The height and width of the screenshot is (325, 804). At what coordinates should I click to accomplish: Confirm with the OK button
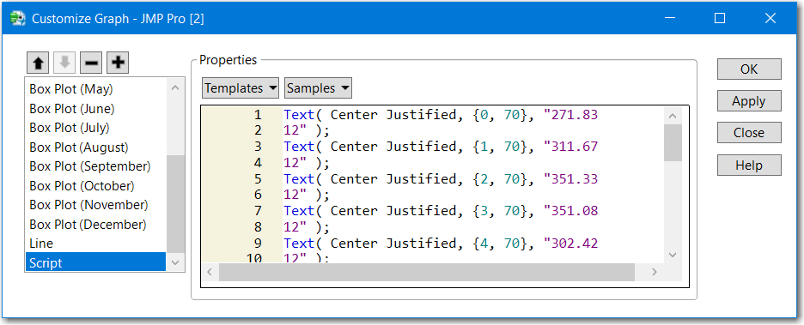[x=749, y=69]
